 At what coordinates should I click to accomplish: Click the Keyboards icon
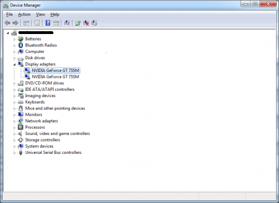[21, 102]
